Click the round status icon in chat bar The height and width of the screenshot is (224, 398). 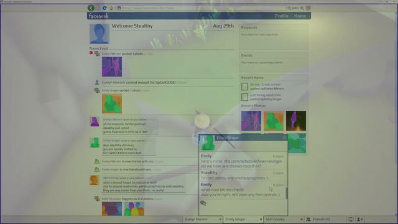[x=351, y=219]
